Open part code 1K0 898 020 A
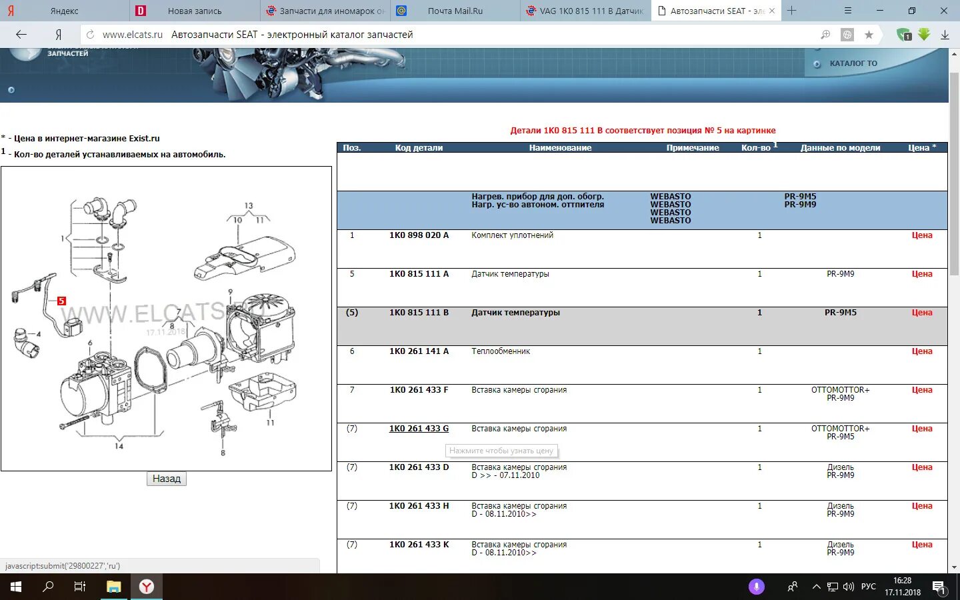 pos(419,235)
